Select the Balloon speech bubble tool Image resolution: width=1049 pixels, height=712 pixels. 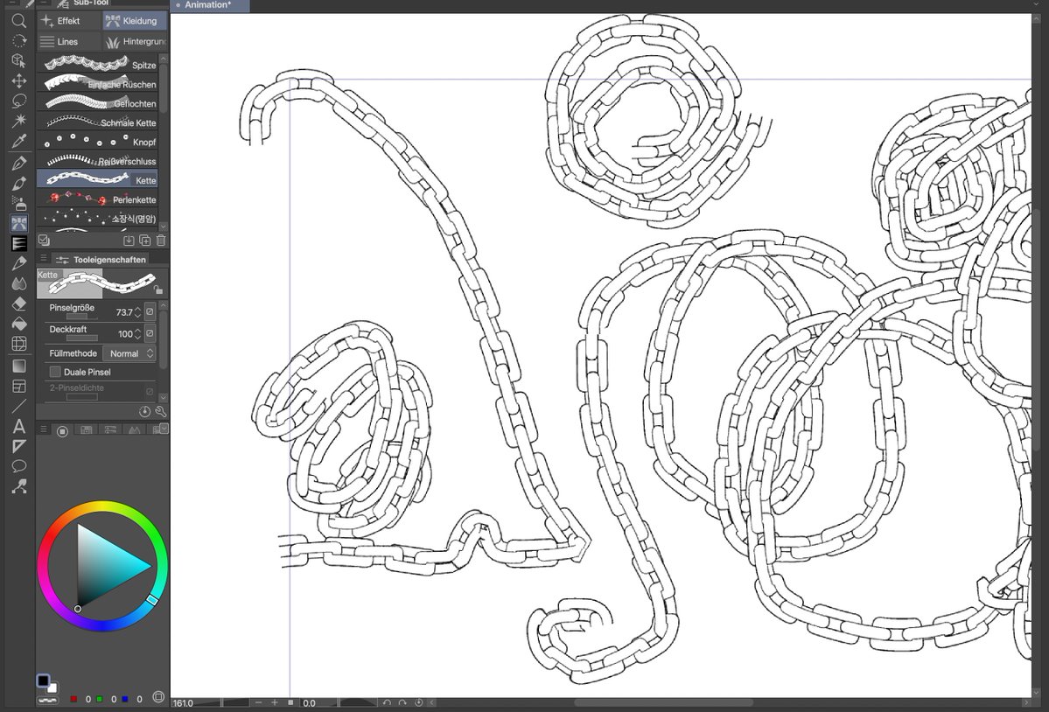pos(18,466)
